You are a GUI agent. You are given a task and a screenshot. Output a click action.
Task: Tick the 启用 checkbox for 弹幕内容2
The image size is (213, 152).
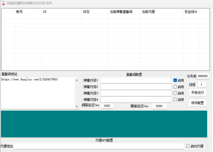[175, 87]
